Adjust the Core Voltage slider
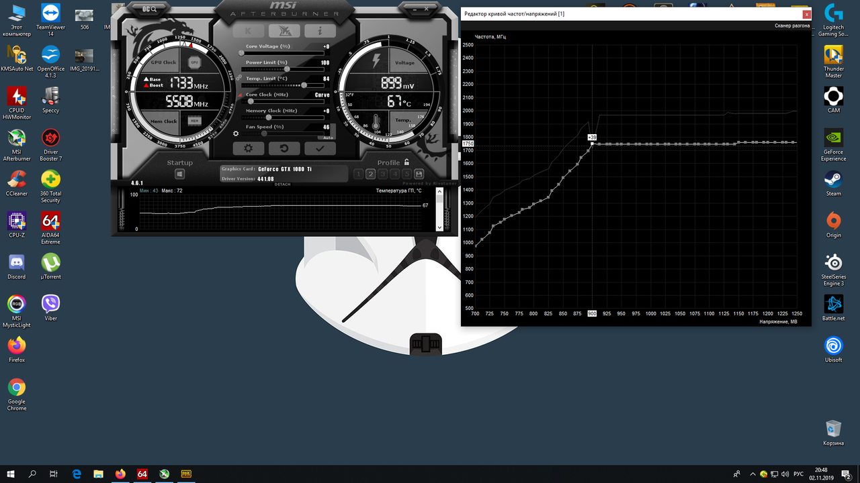860x483 pixels. (x=282, y=53)
